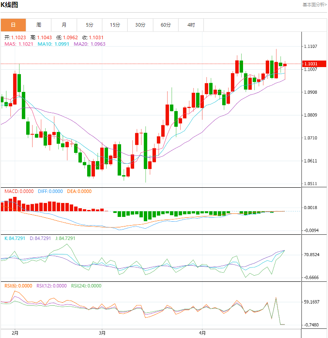
Task: Click the MA20: 1.0963 indicator label
Action: pos(89,44)
